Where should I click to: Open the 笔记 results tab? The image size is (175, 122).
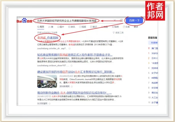tap(94, 27)
